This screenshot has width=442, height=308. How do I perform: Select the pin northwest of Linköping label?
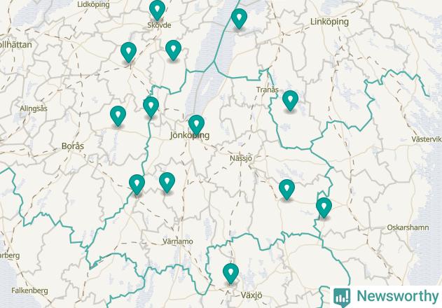239,19
